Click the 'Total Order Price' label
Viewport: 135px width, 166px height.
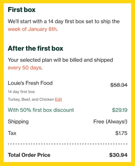point(29,155)
